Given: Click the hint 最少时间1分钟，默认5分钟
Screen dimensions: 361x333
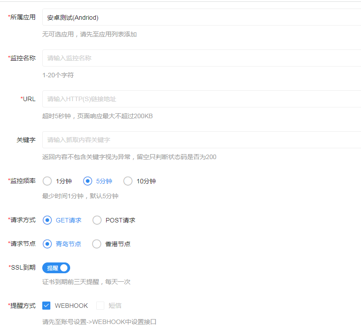Looking at the screenshot, I should (x=80, y=196).
